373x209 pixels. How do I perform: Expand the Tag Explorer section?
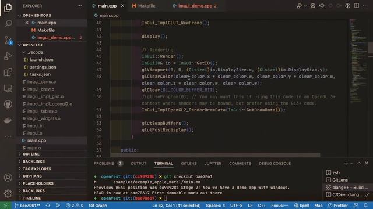click(x=37, y=169)
